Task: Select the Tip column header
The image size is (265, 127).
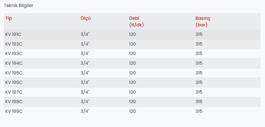Action: point(9,18)
